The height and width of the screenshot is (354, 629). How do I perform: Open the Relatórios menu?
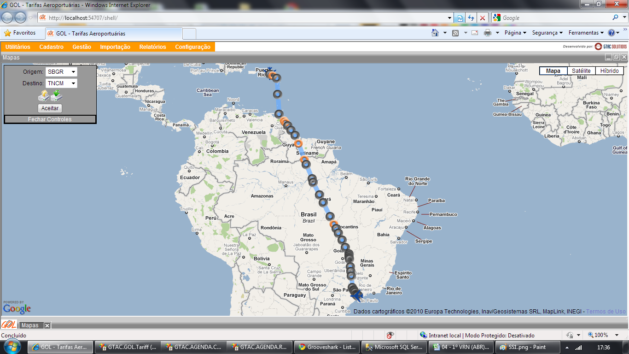152,47
